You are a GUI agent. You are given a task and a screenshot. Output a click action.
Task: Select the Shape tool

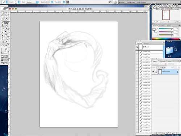(x=6, y=39)
